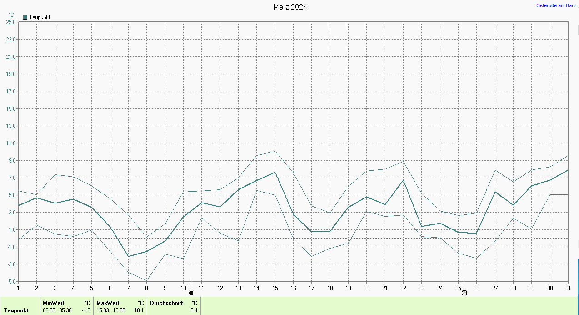Select the Durchschnitt column header
This screenshot has height=315, width=579.
166,303
